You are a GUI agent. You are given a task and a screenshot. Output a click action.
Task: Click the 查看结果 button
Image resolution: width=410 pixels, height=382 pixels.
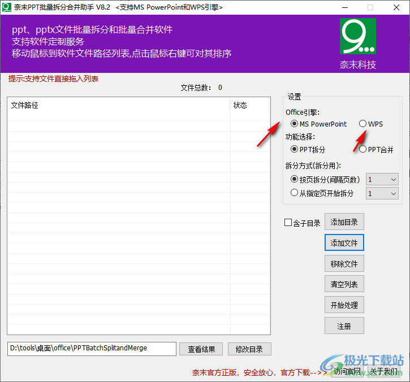click(x=201, y=349)
